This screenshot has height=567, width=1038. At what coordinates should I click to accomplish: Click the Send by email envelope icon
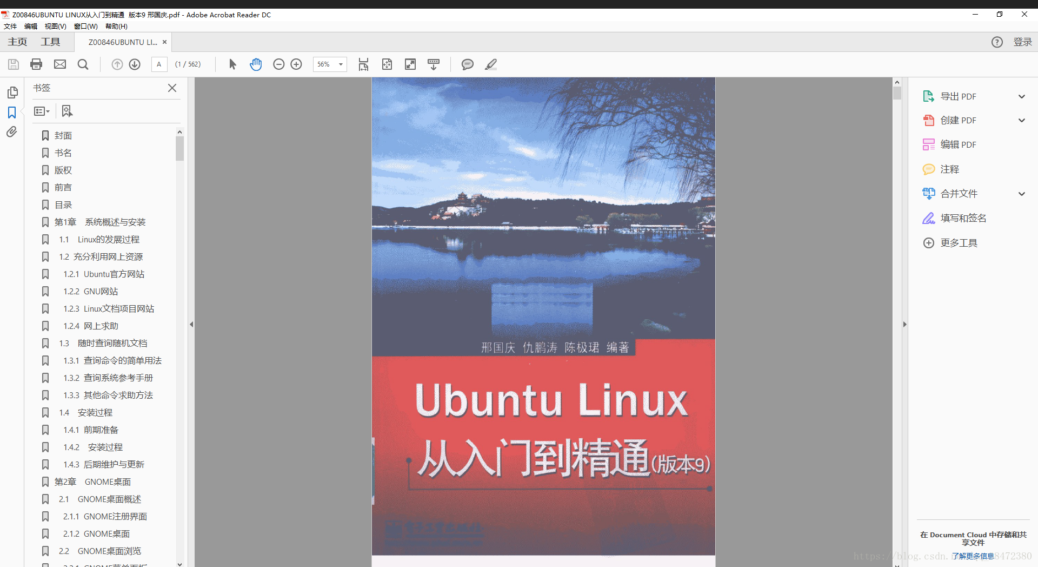[x=60, y=64]
